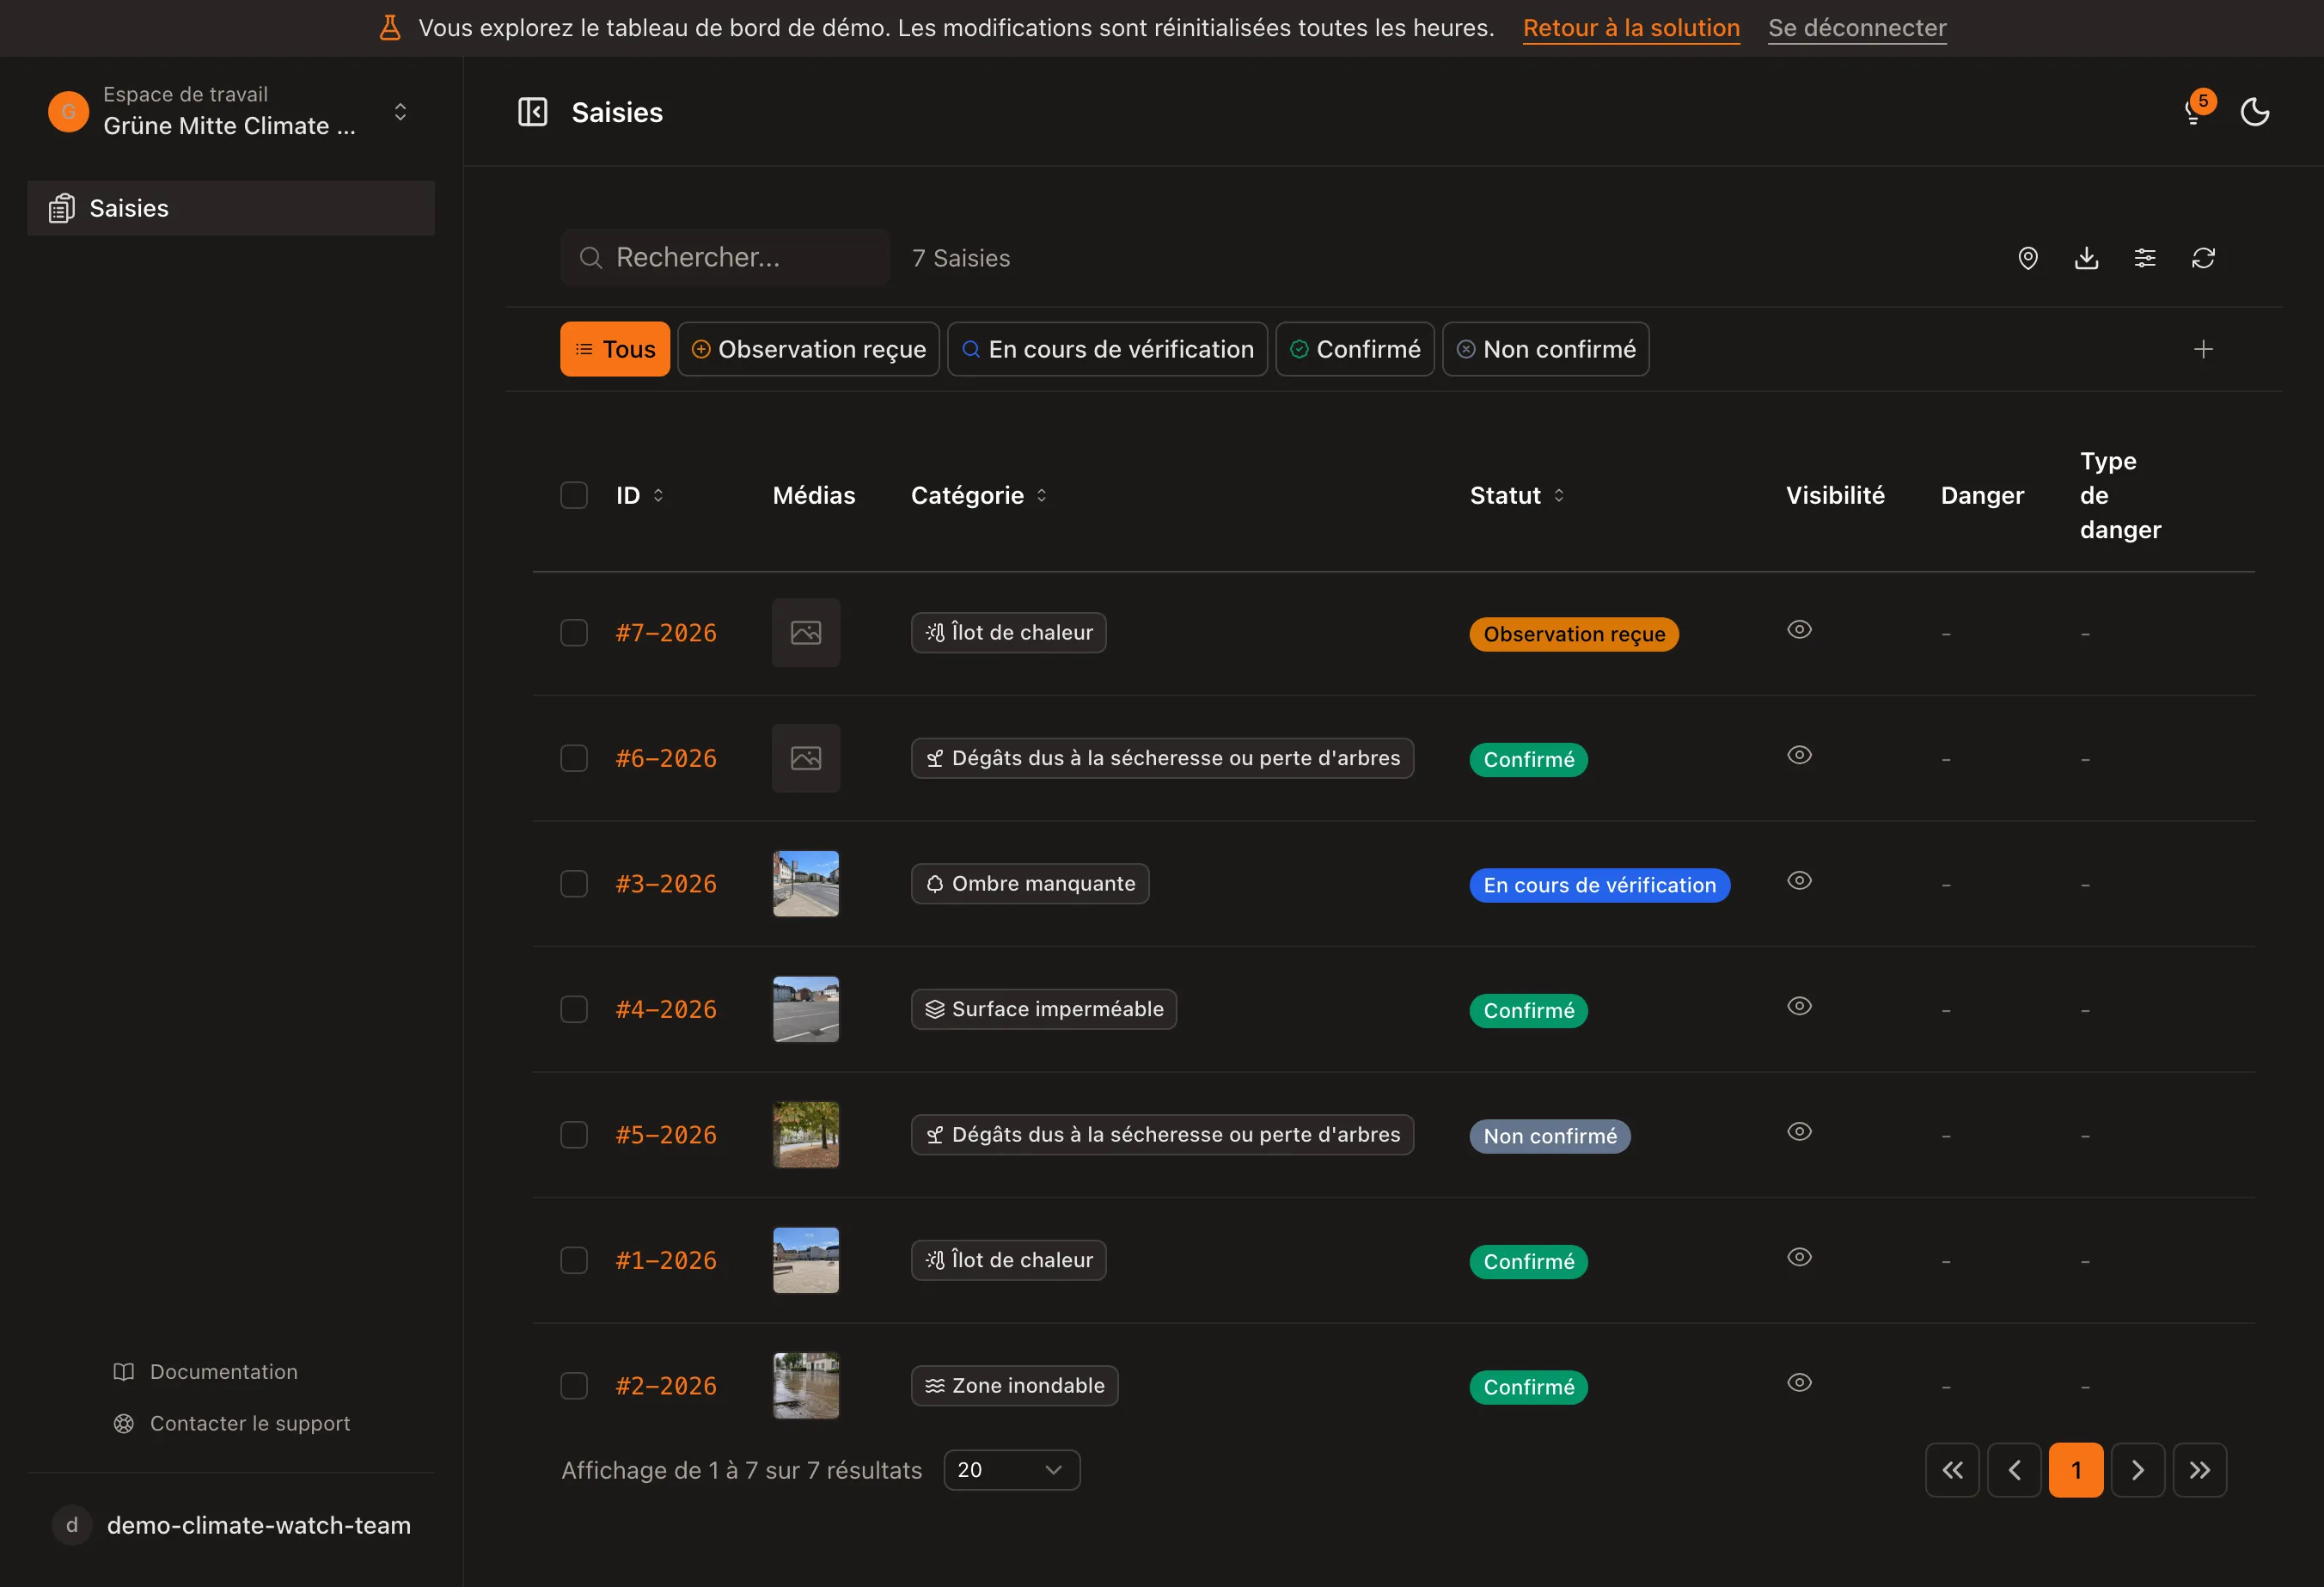Screen dimensions: 2324x1587
Task: Switch to Non confirmé tab
Action: coord(1545,349)
